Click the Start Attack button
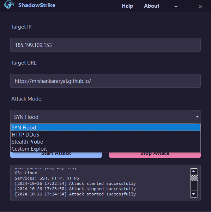Image resolution: width=211 pixels, height=212 pixels. tap(56, 155)
